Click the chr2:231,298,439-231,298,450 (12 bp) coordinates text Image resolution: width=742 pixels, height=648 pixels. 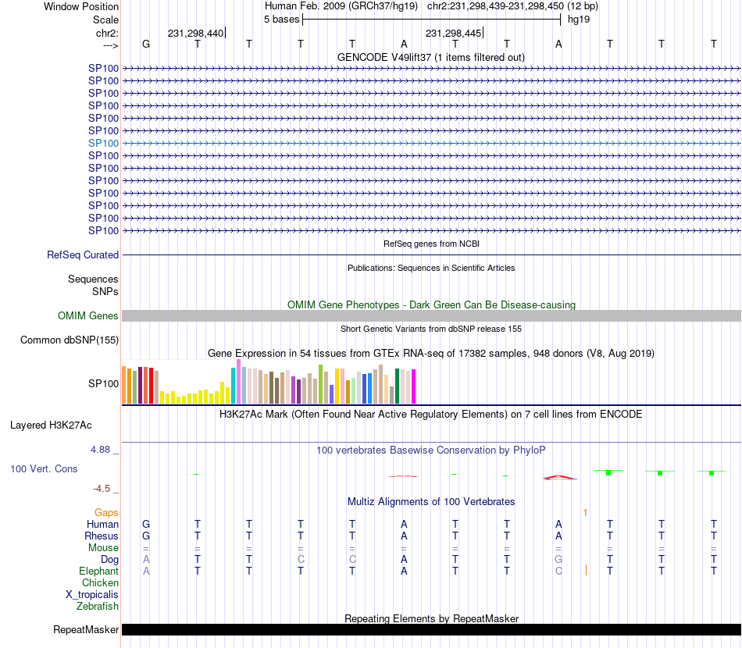pos(512,6)
